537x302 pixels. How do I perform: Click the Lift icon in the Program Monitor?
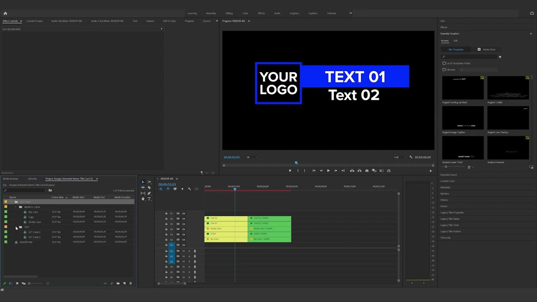click(x=352, y=170)
